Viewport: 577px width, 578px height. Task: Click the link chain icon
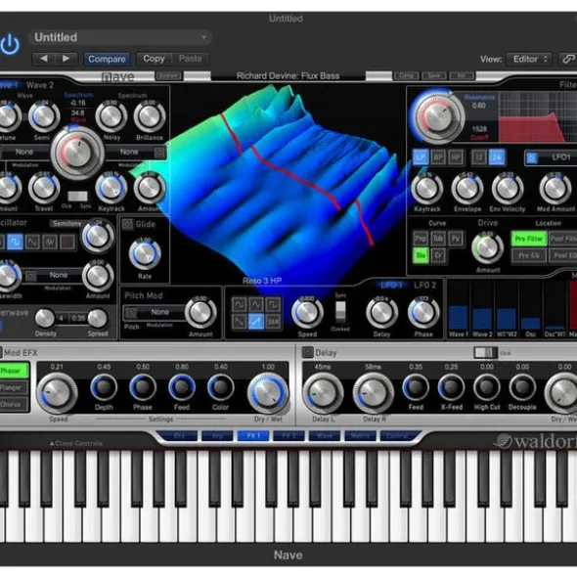coord(568,59)
